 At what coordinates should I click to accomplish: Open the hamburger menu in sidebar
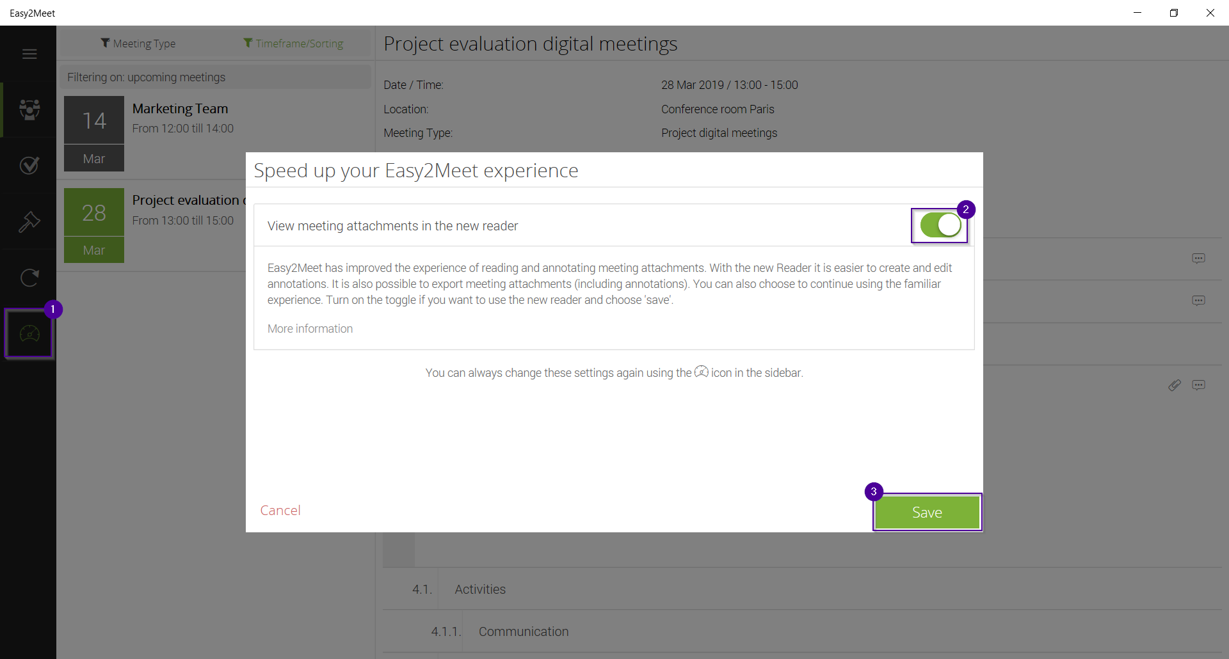29,54
